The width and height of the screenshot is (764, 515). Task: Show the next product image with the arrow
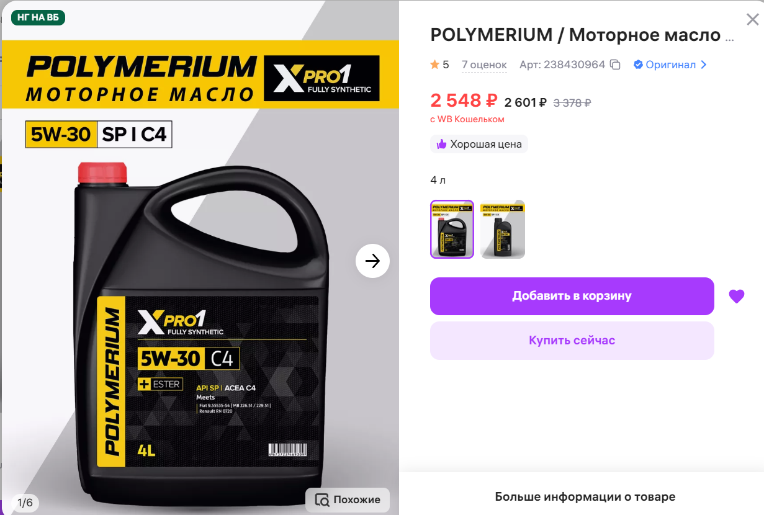coord(372,261)
